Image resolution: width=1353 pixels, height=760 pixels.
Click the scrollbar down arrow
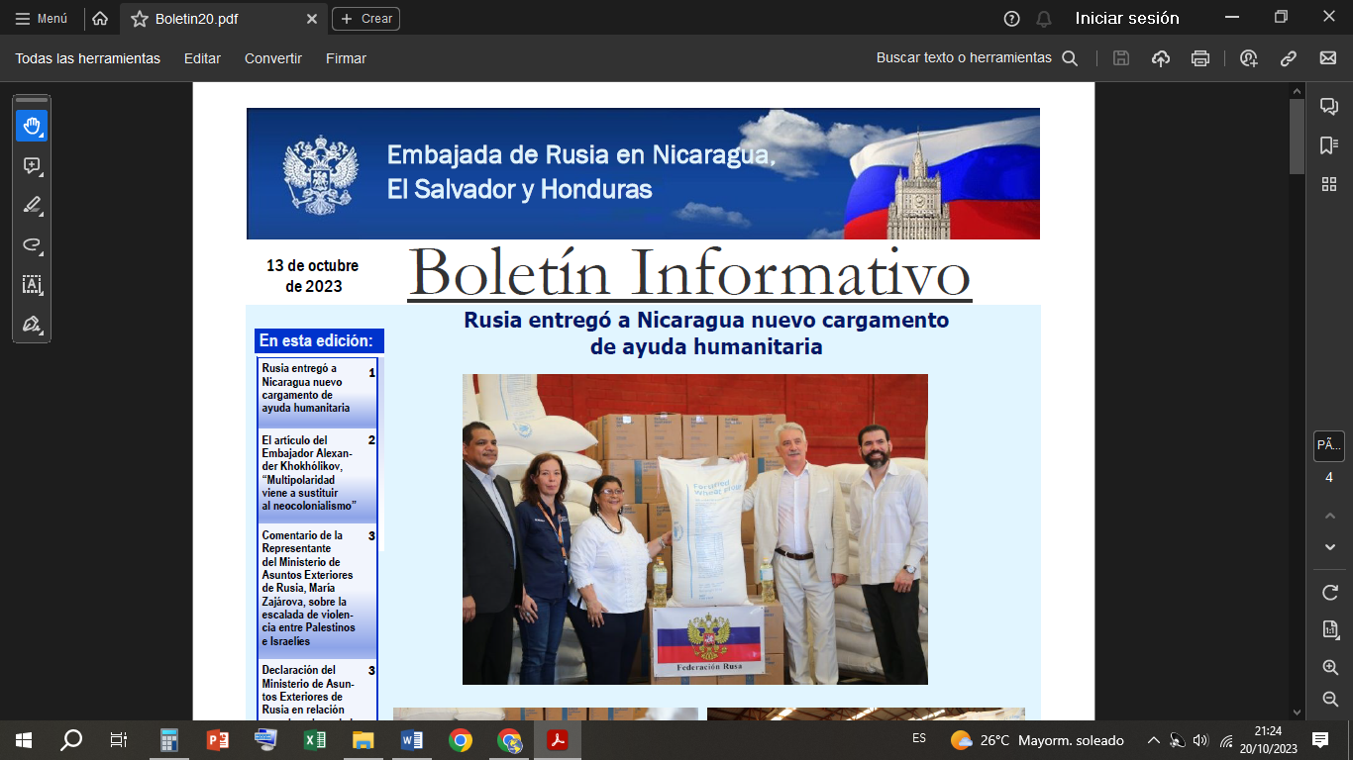click(1297, 712)
